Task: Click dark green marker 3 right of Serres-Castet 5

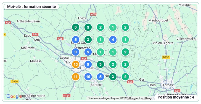Action: click(88, 40)
